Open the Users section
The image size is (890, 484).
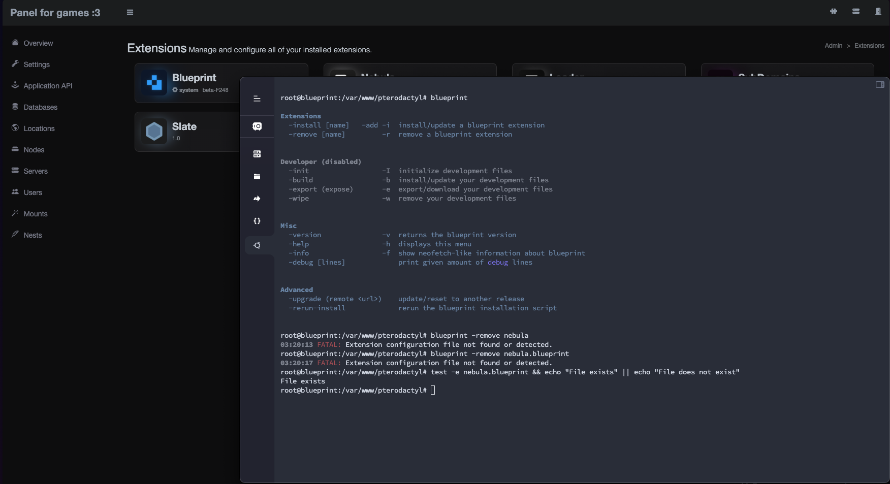pos(33,192)
